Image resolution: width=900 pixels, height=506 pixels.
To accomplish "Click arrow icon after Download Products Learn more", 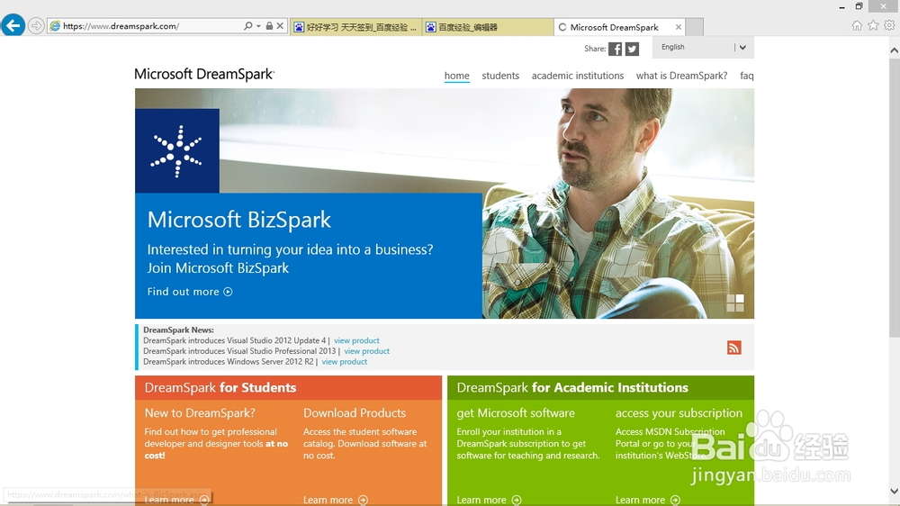I will point(363,501).
